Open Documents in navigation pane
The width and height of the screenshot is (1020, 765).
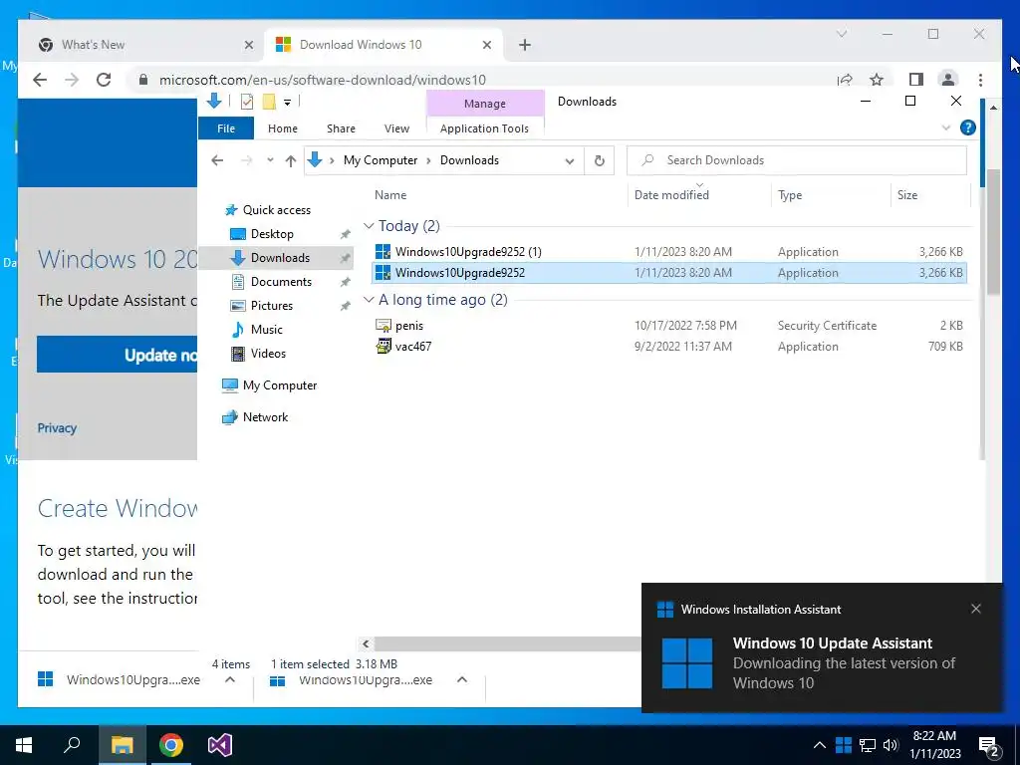click(x=281, y=282)
